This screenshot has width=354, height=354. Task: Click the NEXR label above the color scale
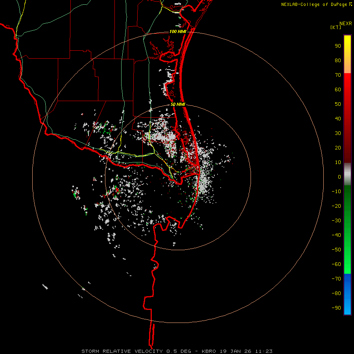[345, 24]
